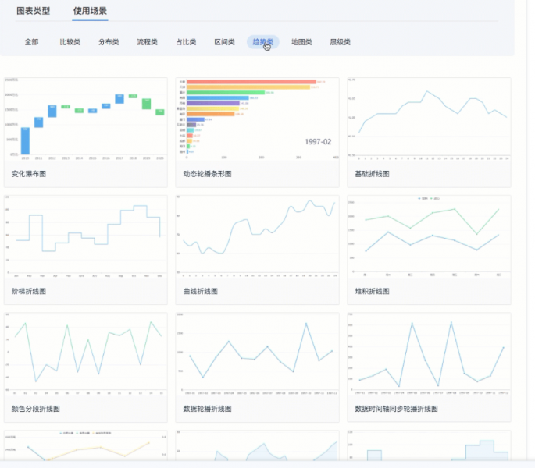
Task: Select the 使用场景 tab
Action: point(90,11)
